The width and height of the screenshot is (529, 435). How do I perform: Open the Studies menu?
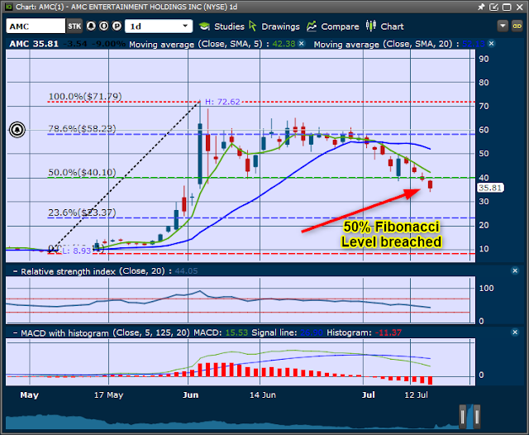coord(229,26)
